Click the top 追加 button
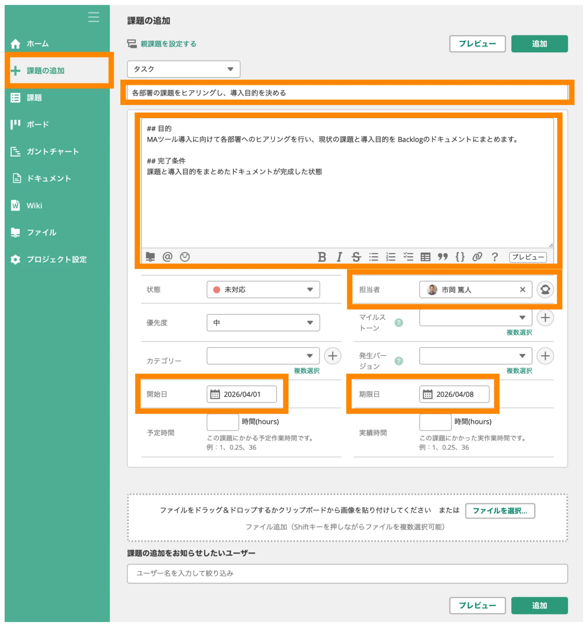The width and height of the screenshot is (588, 627). [x=539, y=44]
